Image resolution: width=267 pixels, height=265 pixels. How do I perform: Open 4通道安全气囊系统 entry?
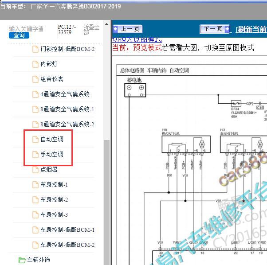65,94
